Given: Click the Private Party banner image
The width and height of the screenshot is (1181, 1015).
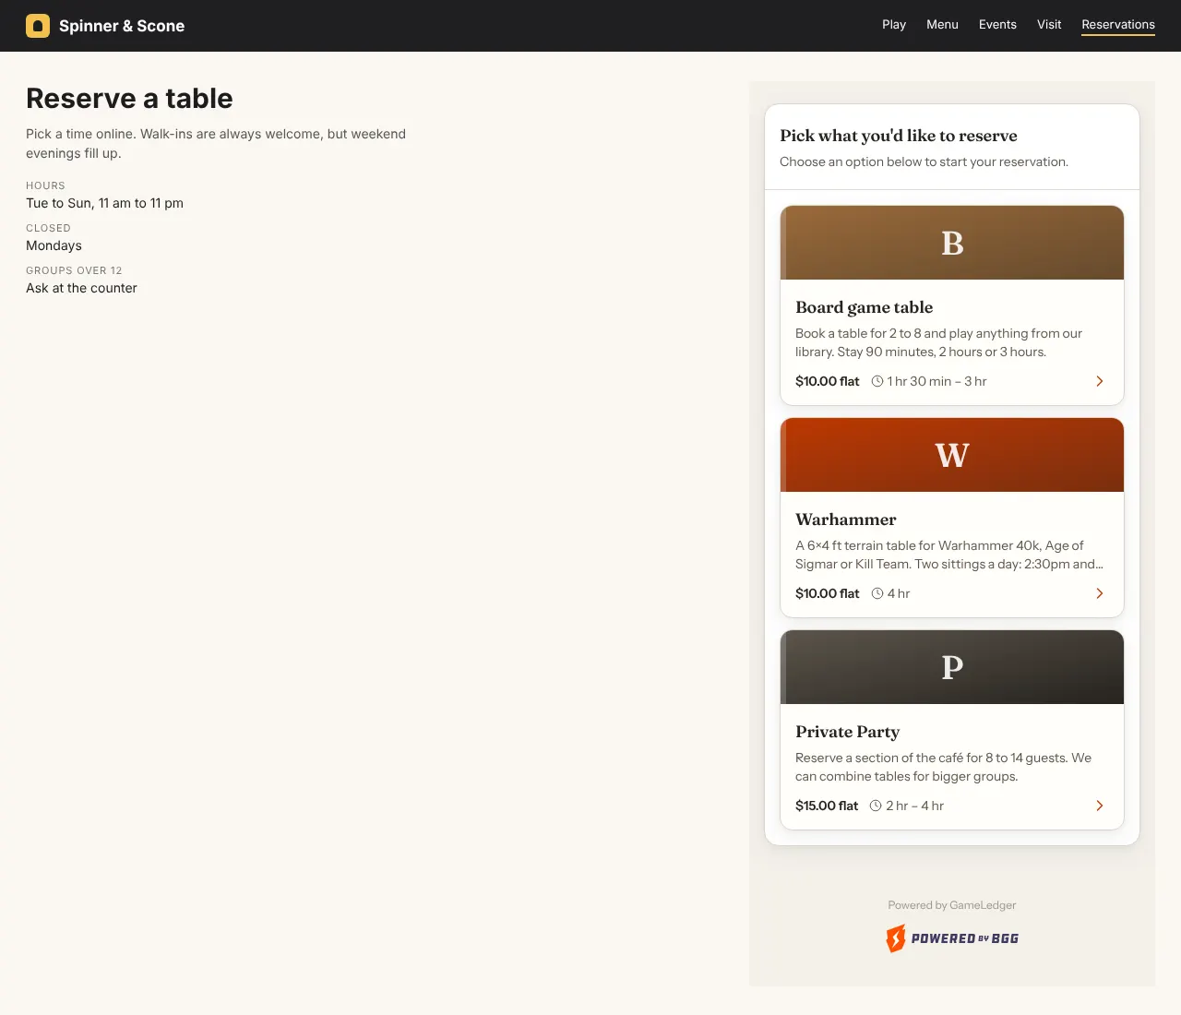Looking at the screenshot, I should pos(952,667).
